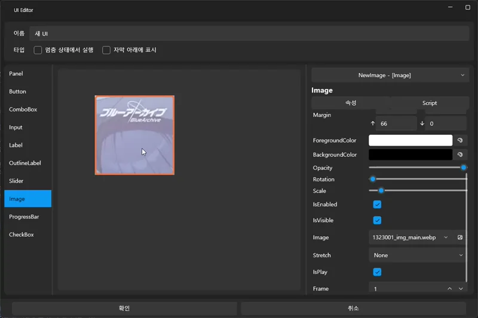Switch to the Script tab
Screen dimensions: 478x318
(430, 103)
